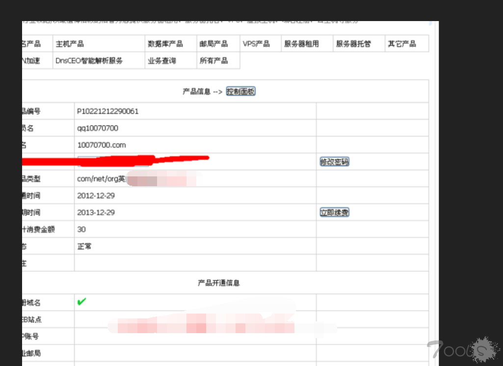Open DnsCEO智能解析服务 tab
The image size is (503, 366).
click(89, 61)
